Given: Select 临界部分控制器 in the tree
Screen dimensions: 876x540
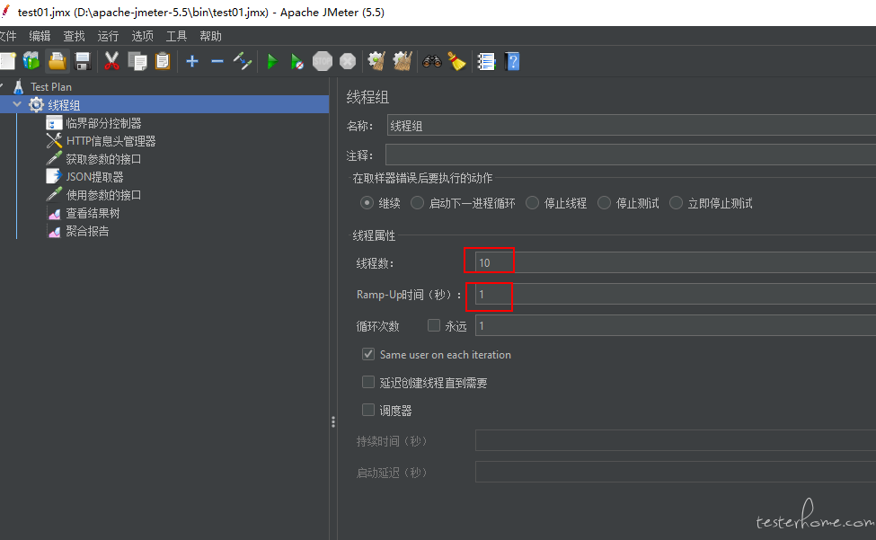Looking at the screenshot, I should pyautogui.click(x=103, y=123).
